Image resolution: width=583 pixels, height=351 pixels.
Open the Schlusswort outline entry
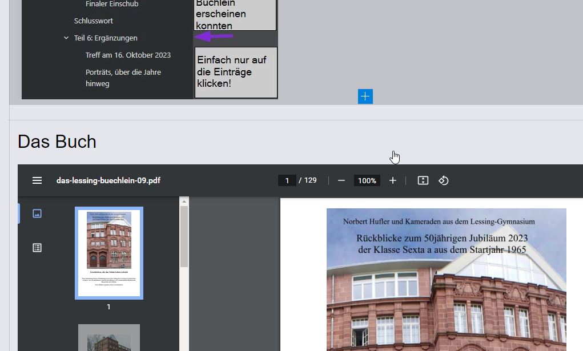tap(93, 21)
